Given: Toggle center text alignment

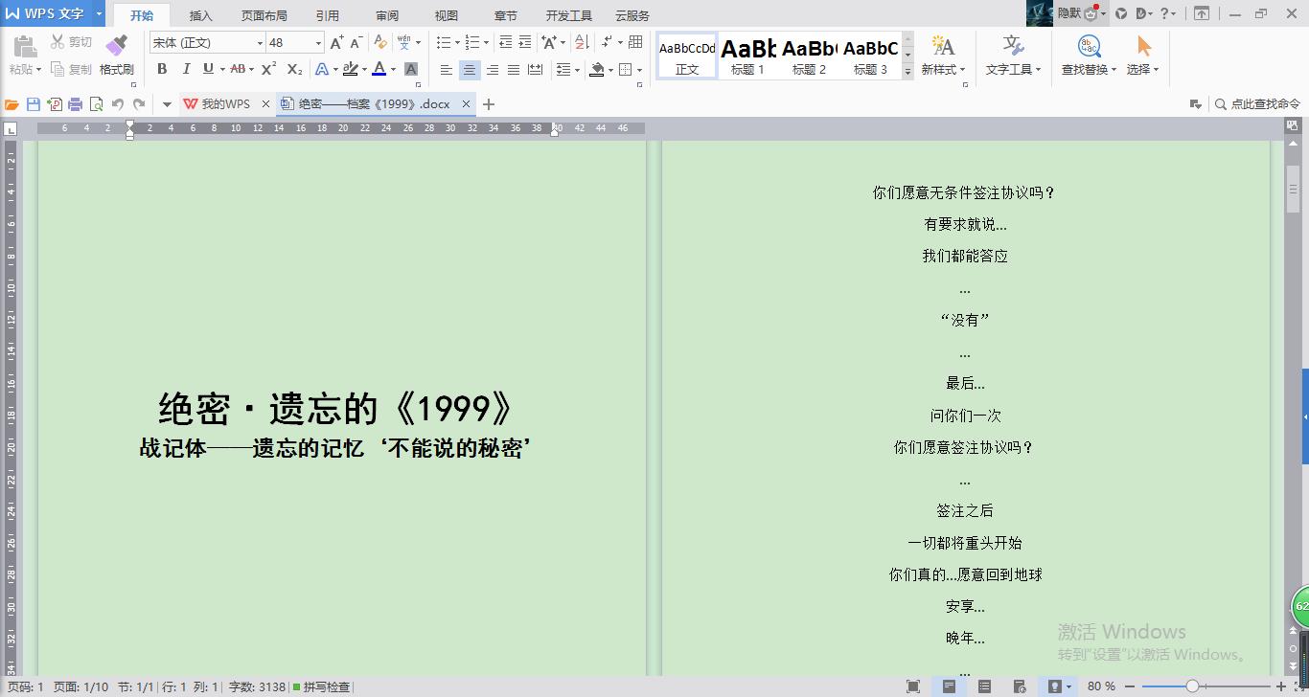Looking at the screenshot, I should 469,70.
